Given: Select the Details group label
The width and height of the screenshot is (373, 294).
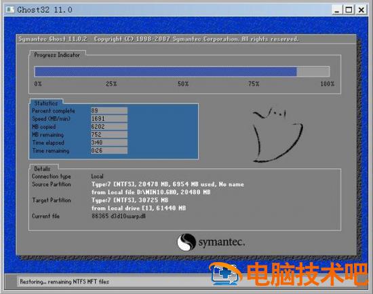Looking at the screenshot, I should tap(42, 168).
